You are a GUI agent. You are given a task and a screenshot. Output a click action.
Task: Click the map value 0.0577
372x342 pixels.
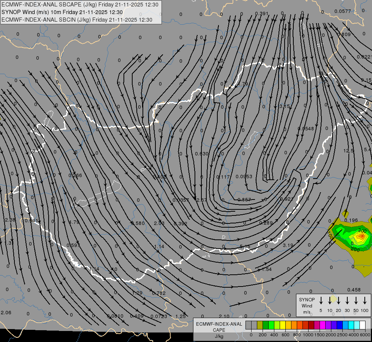[x=343, y=11]
